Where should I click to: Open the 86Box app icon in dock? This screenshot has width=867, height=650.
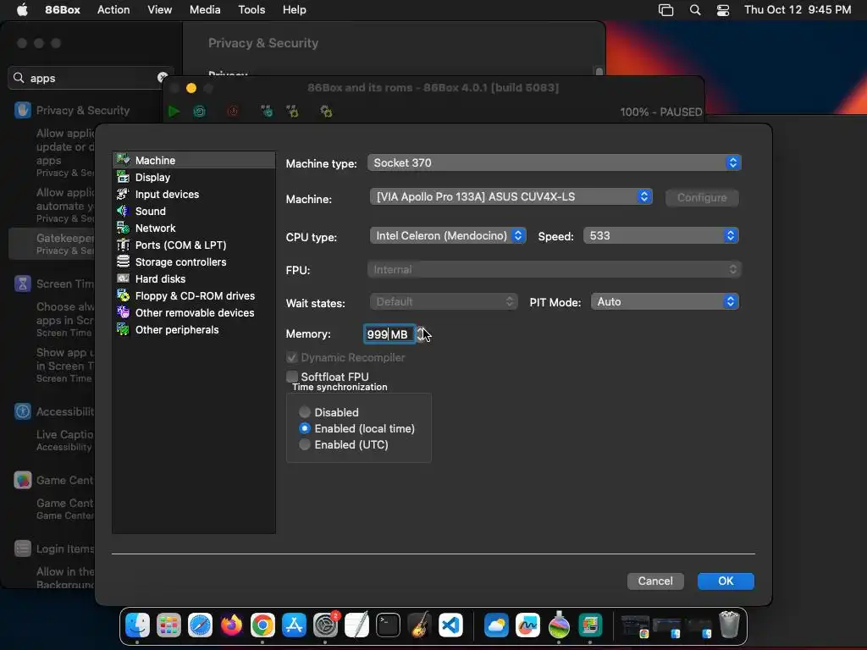[590, 625]
